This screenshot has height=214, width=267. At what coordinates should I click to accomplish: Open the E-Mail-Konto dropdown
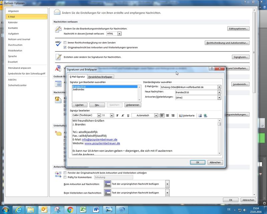coord(219,87)
